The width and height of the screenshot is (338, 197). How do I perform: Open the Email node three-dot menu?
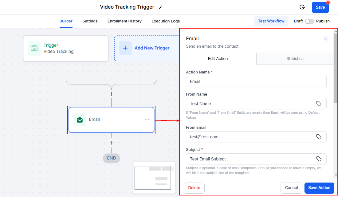click(x=147, y=120)
